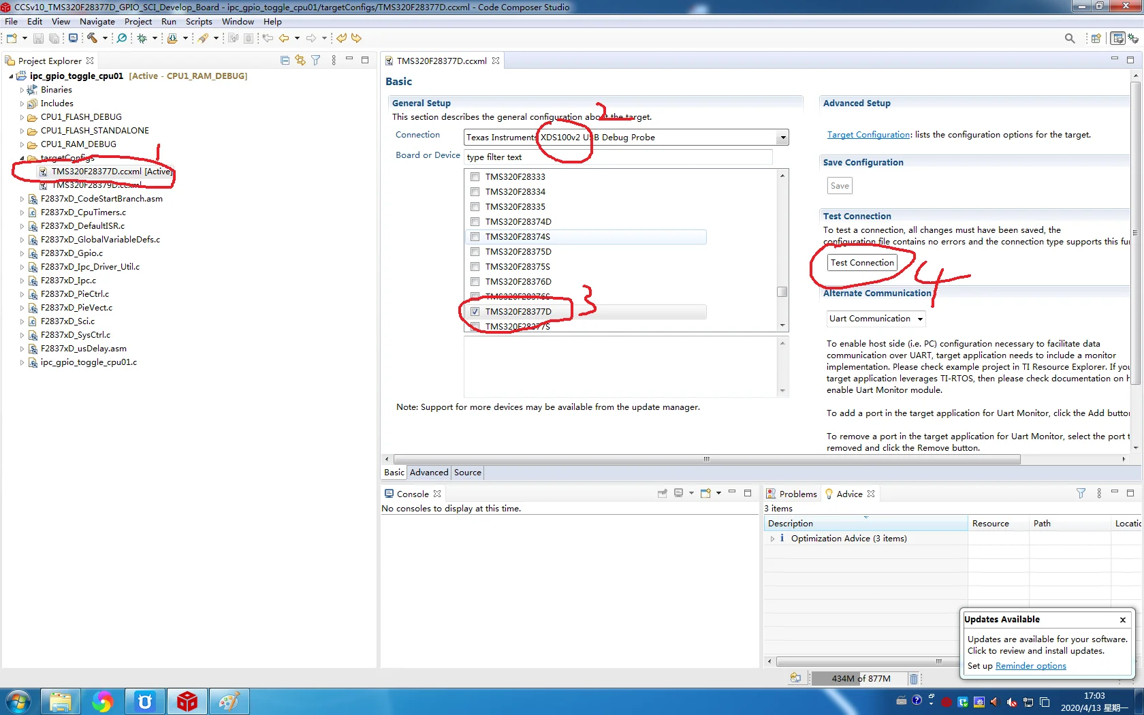Expand the F2837xD_Gpio.c tree node

pyautogui.click(x=22, y=253)
